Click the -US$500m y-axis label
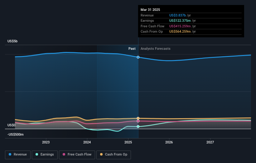Viewport: 256px width, 163px height. [16, 134]
